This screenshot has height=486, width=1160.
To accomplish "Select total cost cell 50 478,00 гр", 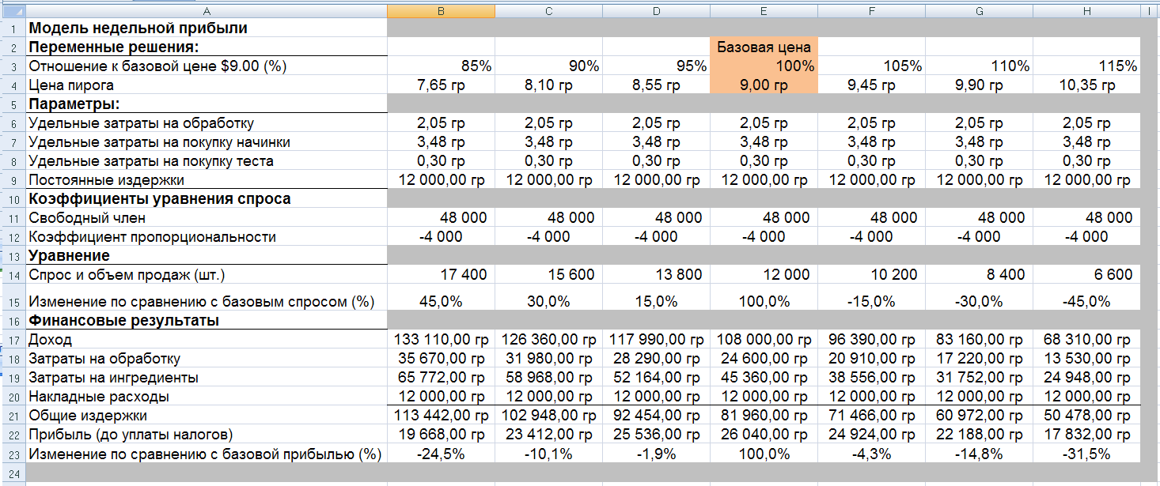I will click(x=1086, y=416).
